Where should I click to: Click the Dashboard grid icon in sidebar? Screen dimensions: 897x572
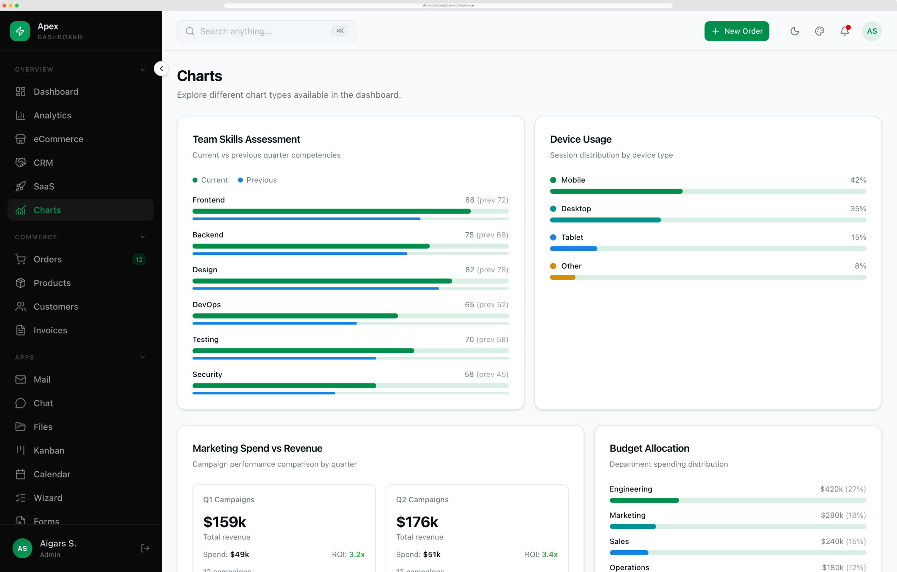click(x=20, y=92)
